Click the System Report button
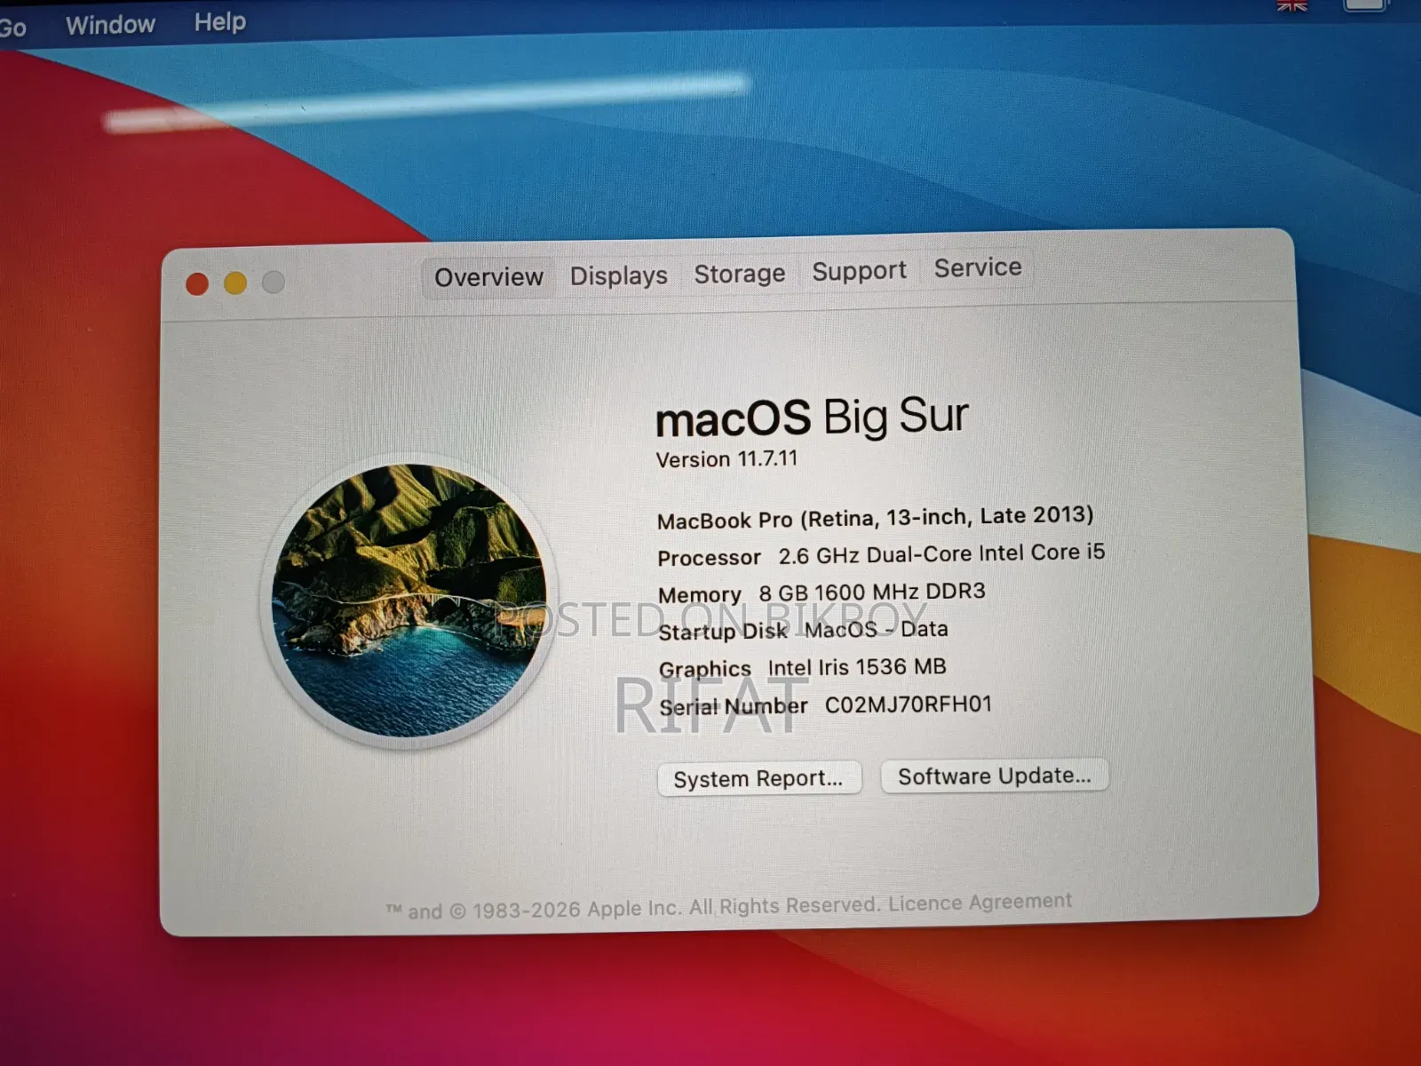The width and height of the screenshot is (1421, 1066). (759, 779)
